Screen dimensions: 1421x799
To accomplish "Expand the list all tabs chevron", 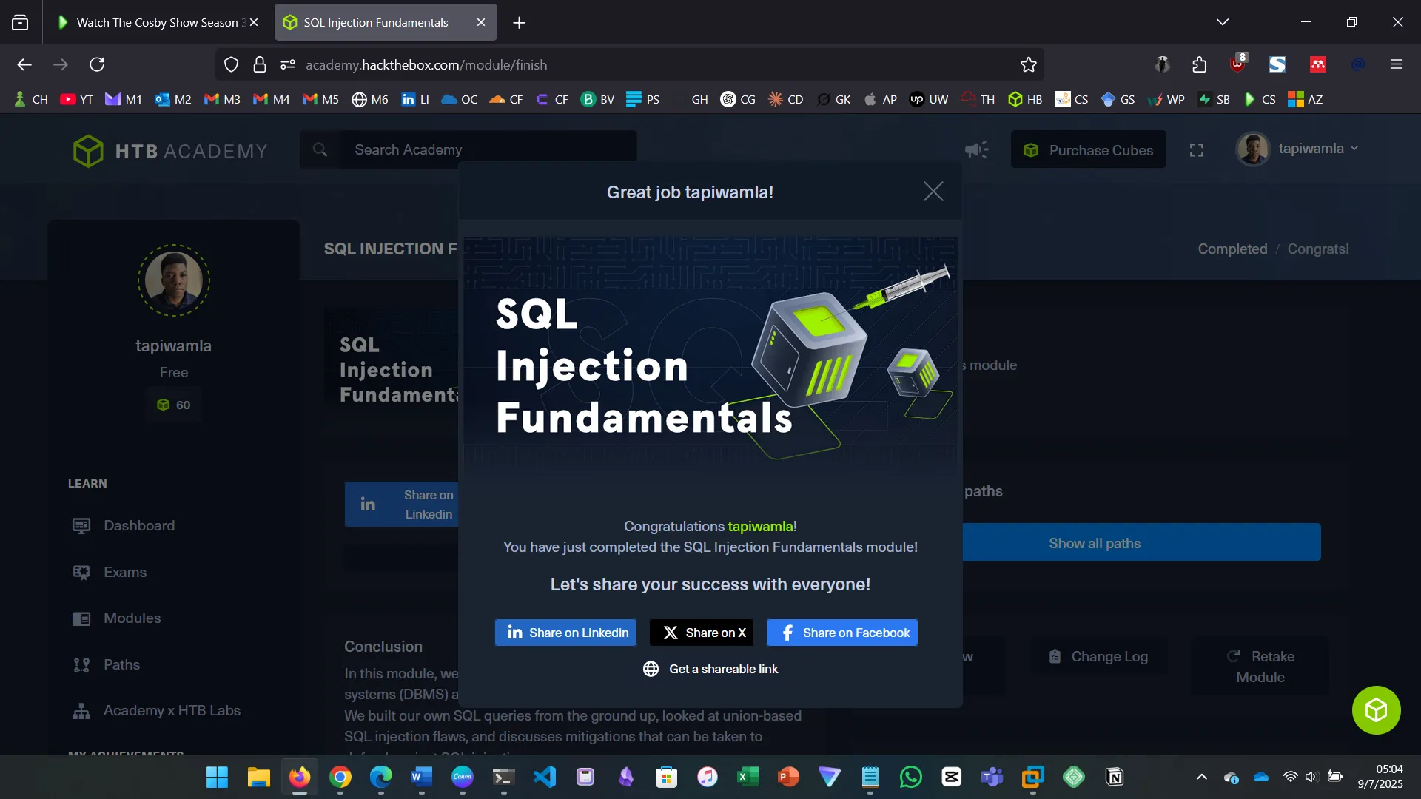I will pos(1223,22).
